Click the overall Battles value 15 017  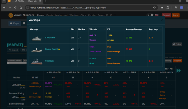35,78
